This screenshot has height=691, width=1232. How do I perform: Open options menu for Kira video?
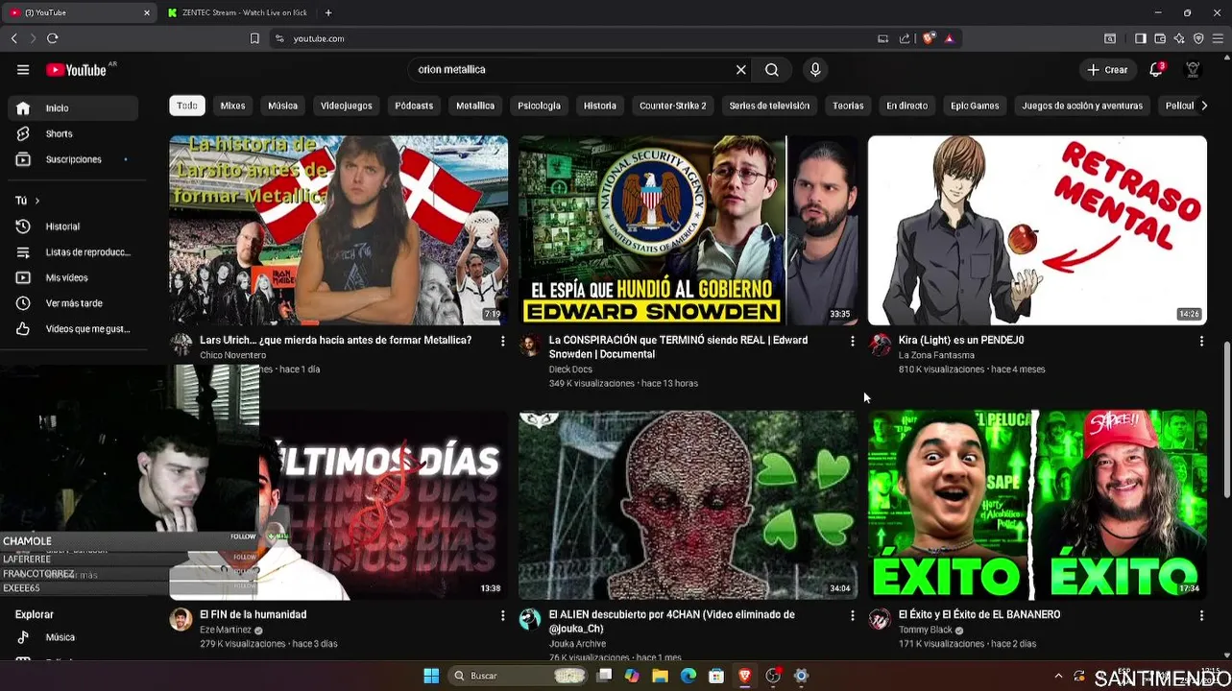click(1201, 341)
